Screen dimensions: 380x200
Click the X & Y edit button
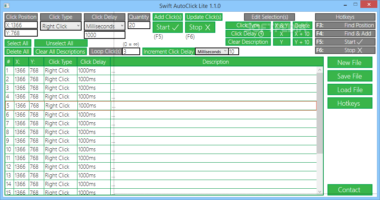[282, 25]
